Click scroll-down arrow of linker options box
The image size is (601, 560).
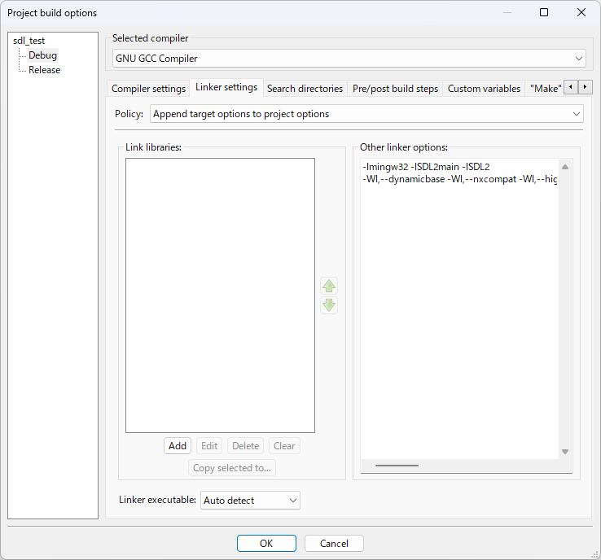pyautogui.click(x=565, y=452)
